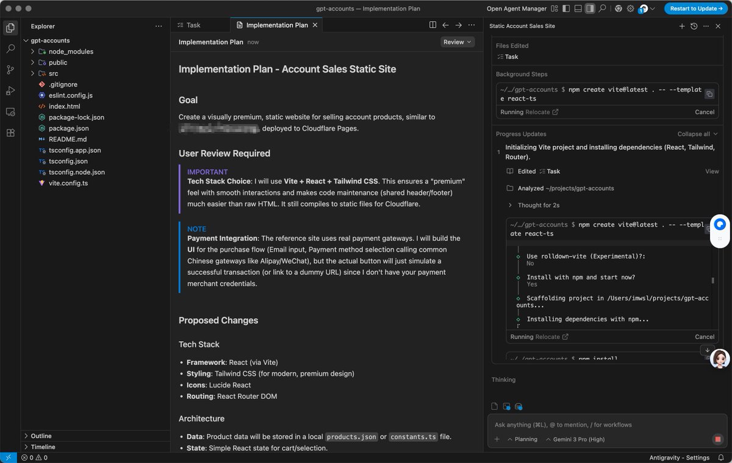Open settings gear in title bar

(x=631, y=9)
